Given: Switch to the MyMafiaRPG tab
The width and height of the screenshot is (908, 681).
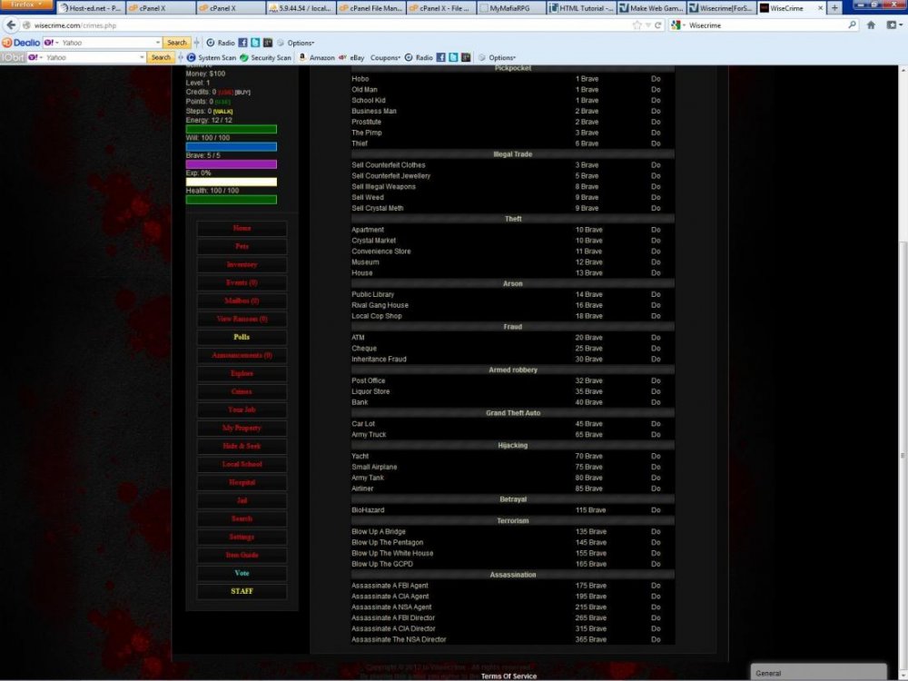Looking at the screenshot, I should (x=515, y=8).
